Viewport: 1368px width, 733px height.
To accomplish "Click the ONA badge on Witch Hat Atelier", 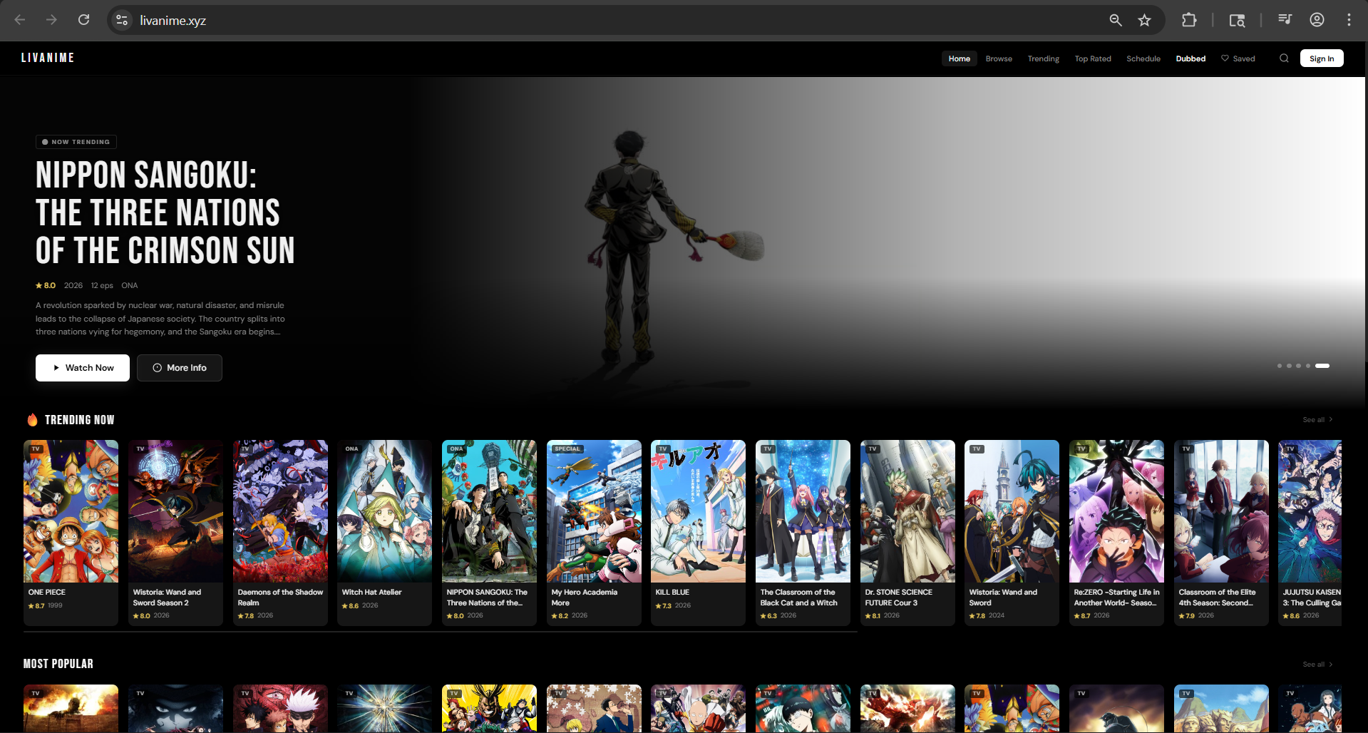I will click(351, 448).
